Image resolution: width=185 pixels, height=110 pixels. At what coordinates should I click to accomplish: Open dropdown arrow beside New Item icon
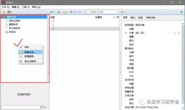point(54,12)
